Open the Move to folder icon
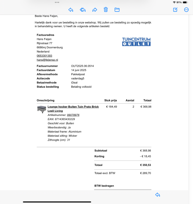Viewport: 193px width, 204px height. point(117,10)
